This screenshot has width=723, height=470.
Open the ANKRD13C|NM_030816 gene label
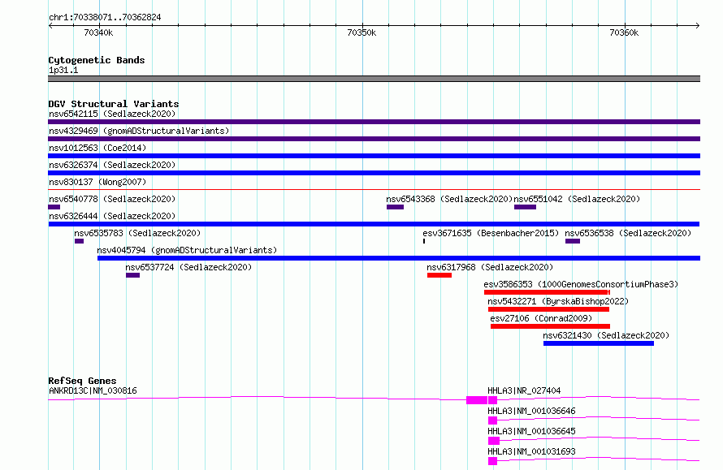click(x=93, y=390)
